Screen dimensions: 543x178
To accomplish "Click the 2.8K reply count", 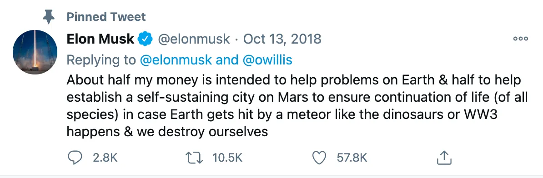I will (x=105, y=158).
